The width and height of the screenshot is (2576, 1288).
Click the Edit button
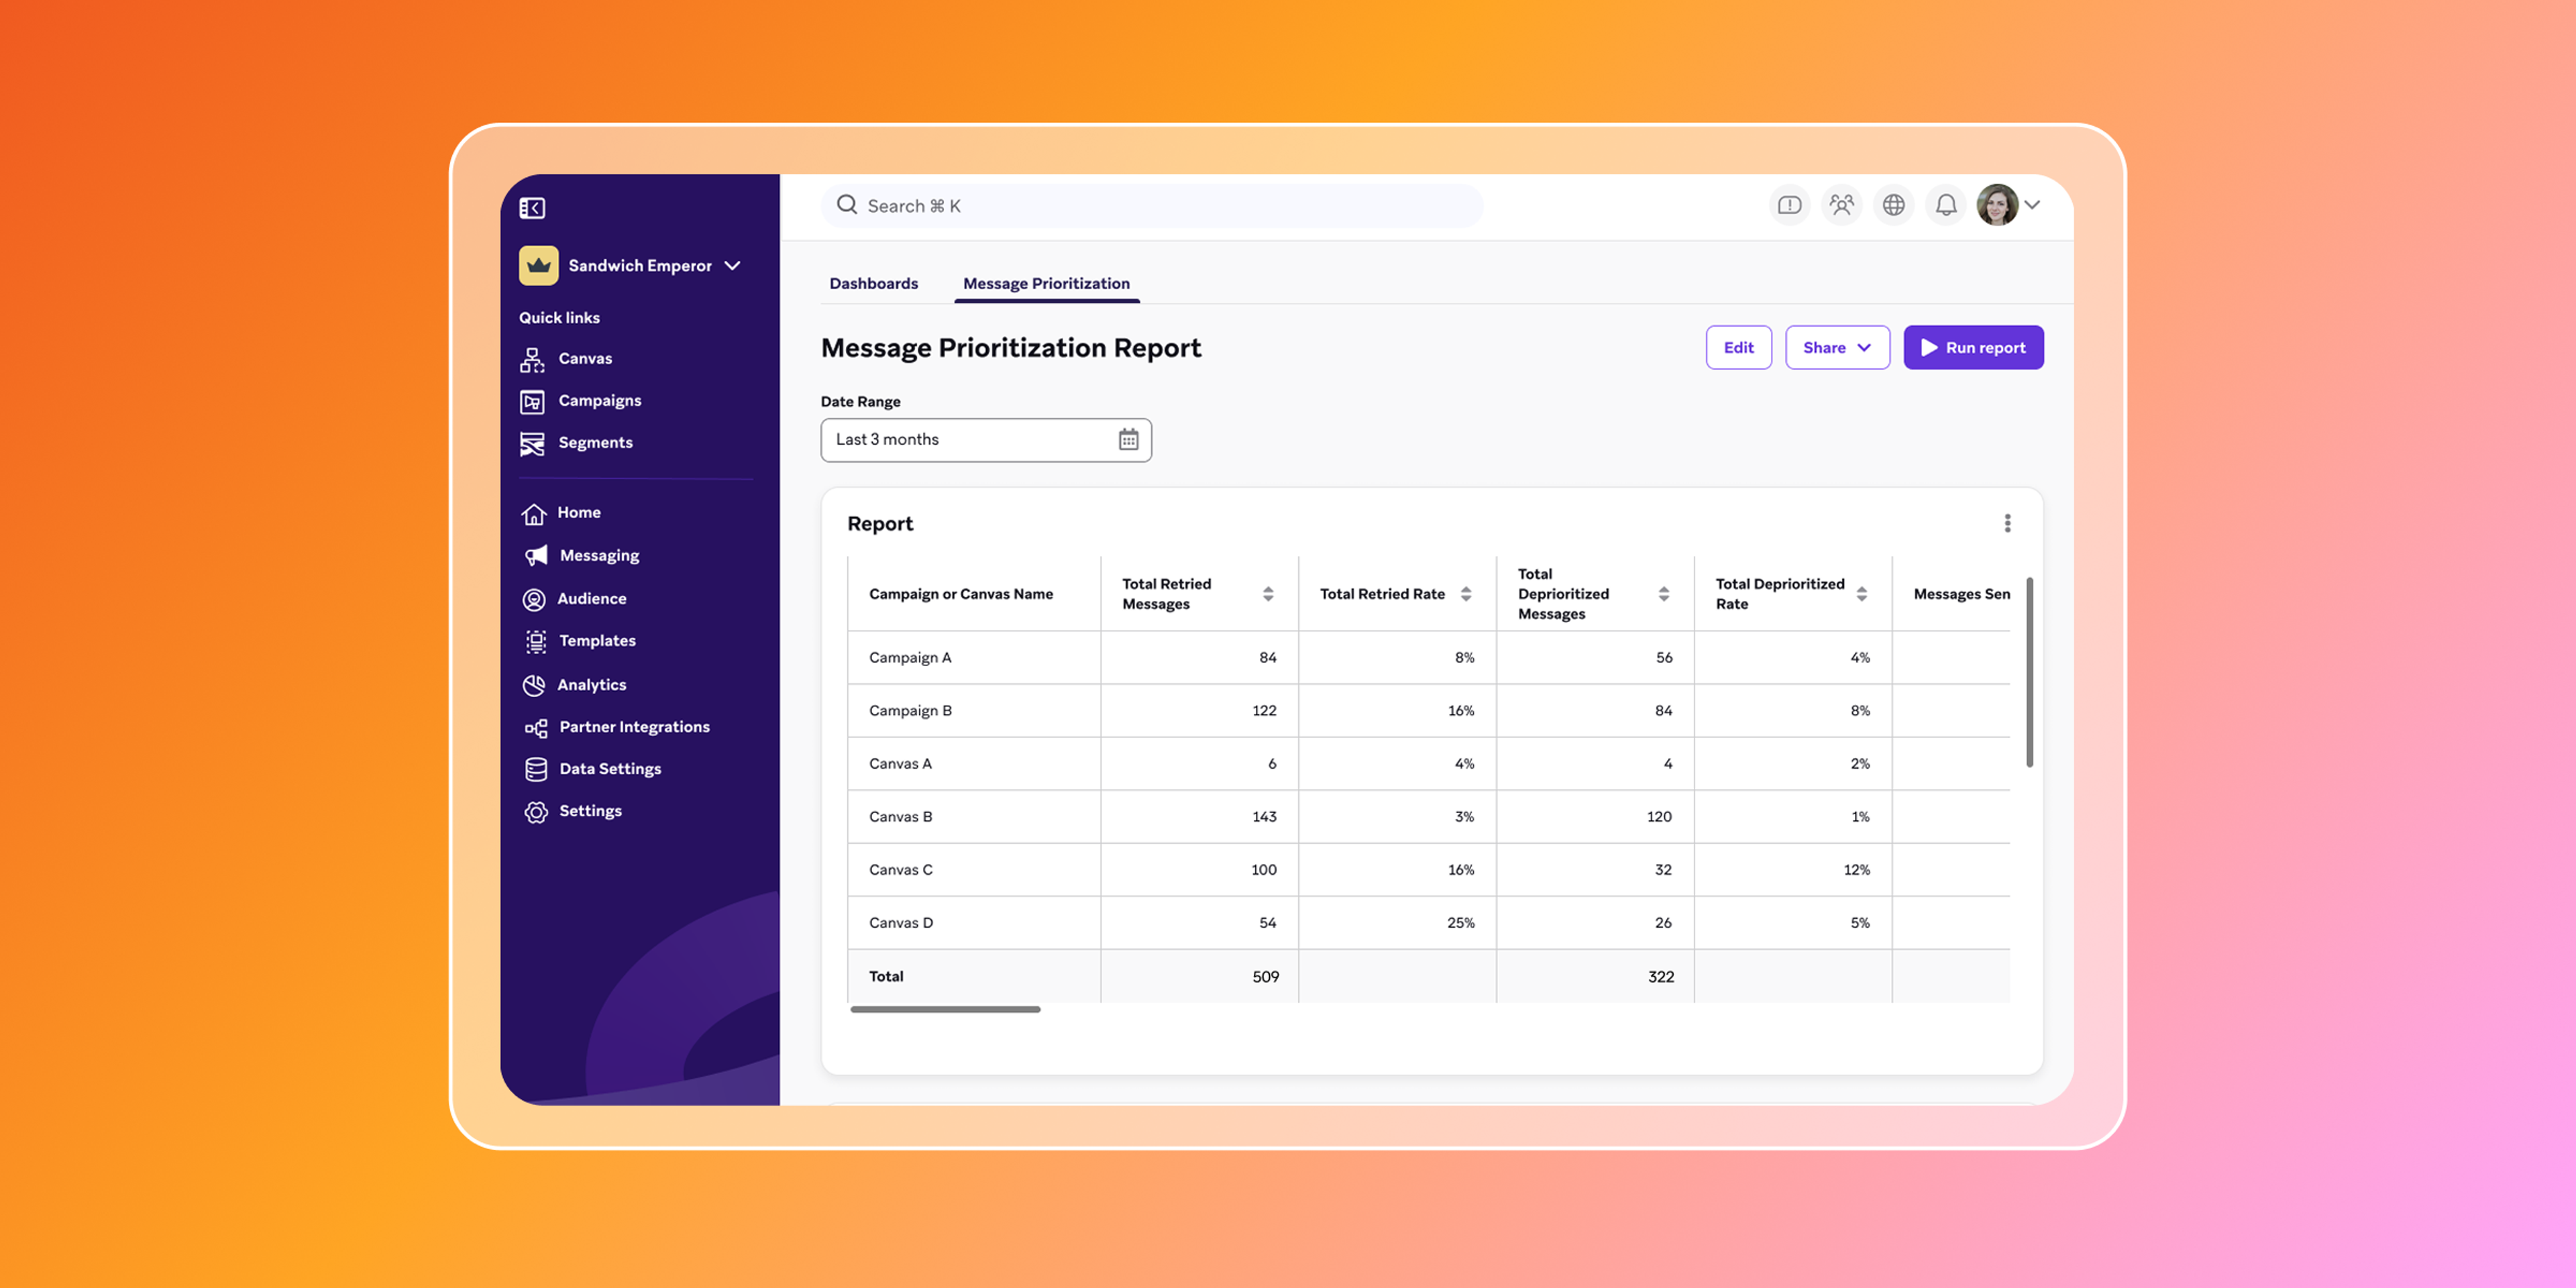click(x=1738, y=347)
